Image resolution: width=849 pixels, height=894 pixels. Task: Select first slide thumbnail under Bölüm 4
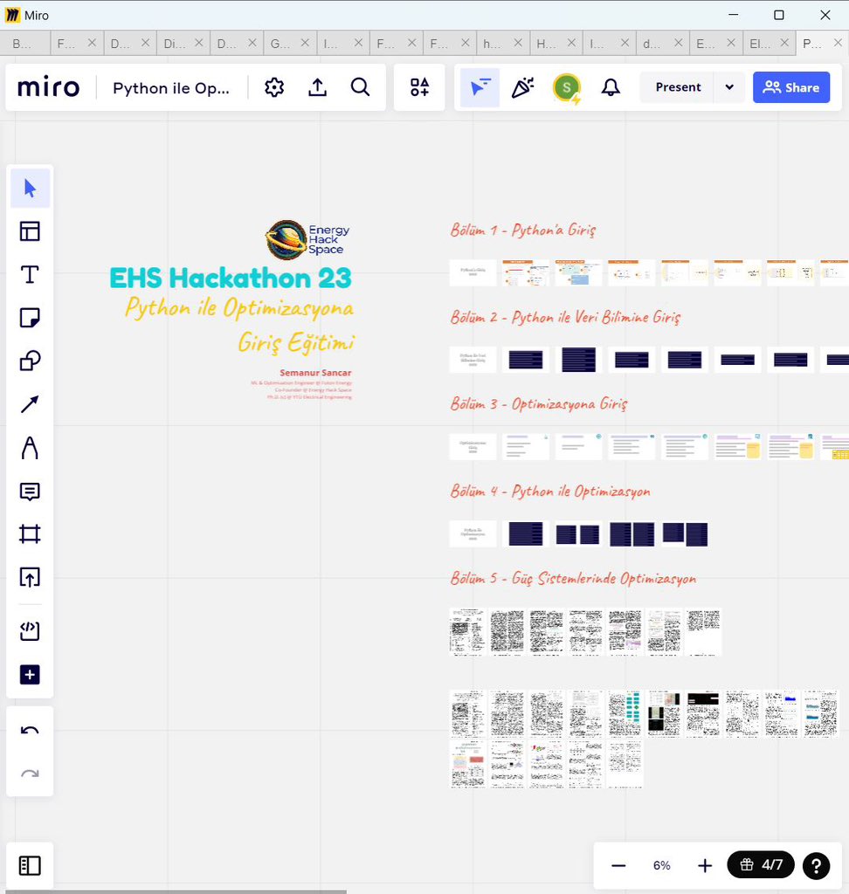coord(473,534)
